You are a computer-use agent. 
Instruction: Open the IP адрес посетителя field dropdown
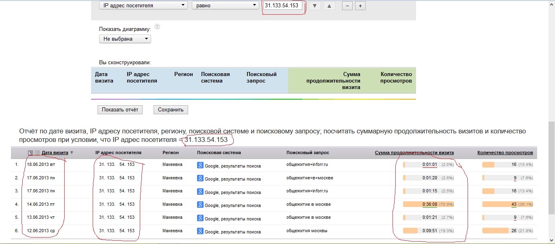coord(143,6)
